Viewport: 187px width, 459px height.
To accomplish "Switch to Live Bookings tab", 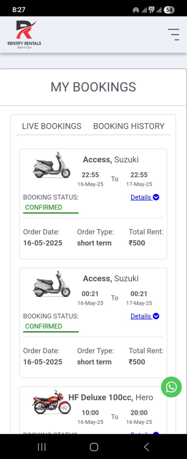I will pos(52,126).
